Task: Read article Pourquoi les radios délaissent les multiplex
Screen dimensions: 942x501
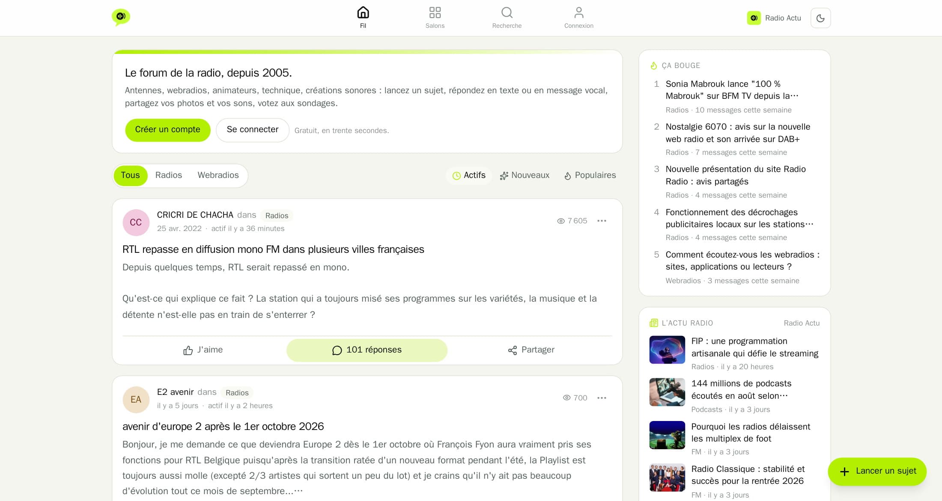Action: tap(751, 433)
